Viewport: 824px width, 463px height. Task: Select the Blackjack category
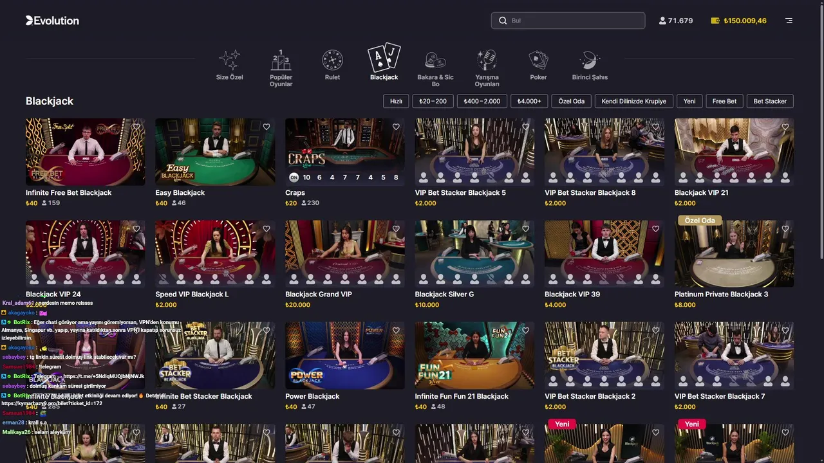pyautogui.click(x=384, y=62)
